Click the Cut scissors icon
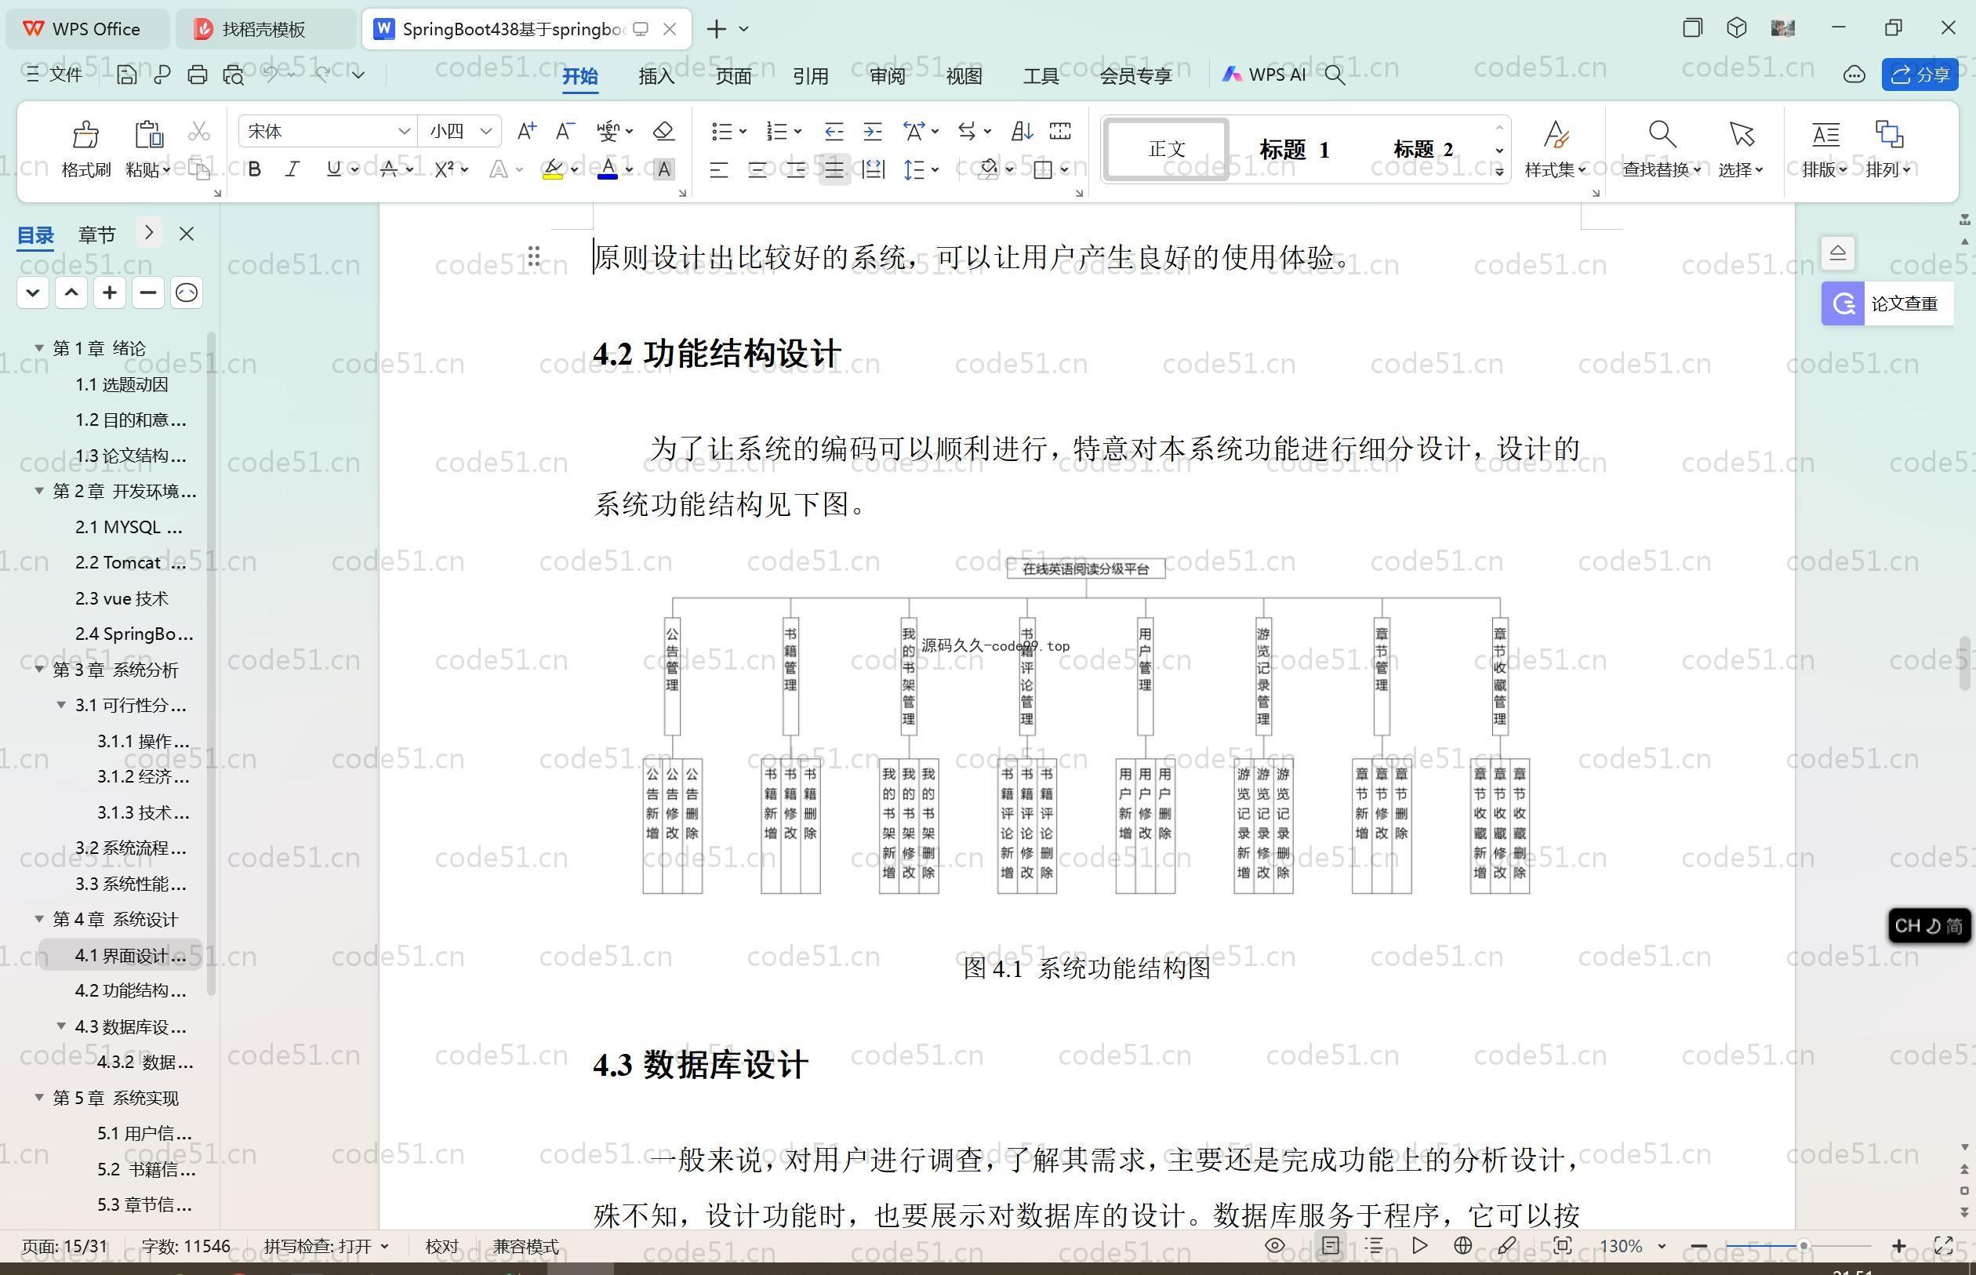The height and width of the screenshot is (1275, 1976). [198, 132]
